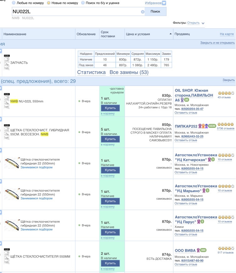Click into the NU022L search input field
This screenshot has height=273, width=236.
(76, 11)
